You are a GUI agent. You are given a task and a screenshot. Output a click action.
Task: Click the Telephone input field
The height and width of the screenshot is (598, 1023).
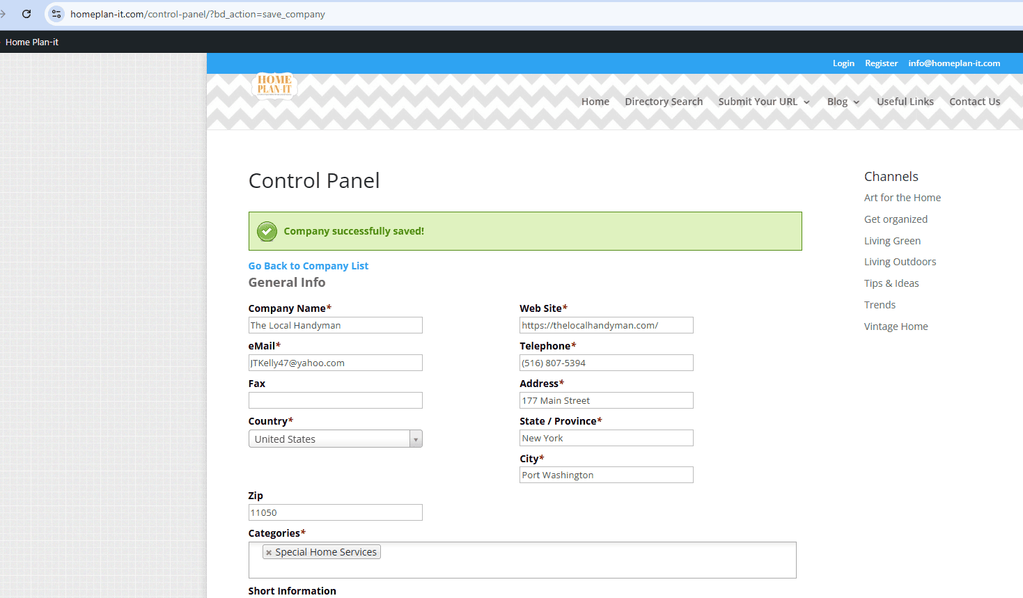(606, 363)
